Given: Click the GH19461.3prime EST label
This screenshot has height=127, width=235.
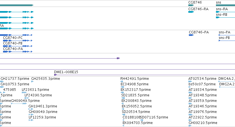Looking at the screenshot, I should (43, 106).
